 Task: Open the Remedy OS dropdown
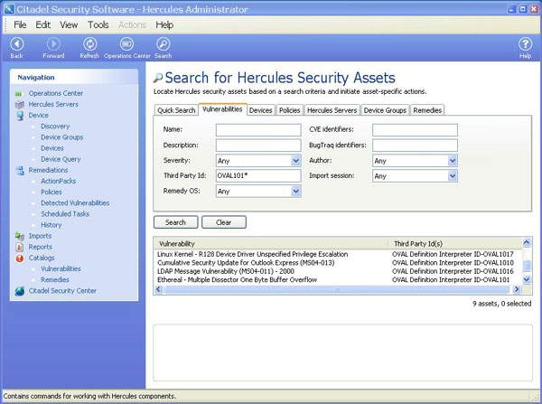coord(295,192)
